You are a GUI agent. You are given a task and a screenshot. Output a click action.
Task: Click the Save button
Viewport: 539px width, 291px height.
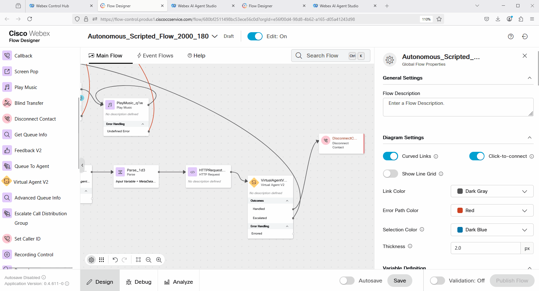400,281
